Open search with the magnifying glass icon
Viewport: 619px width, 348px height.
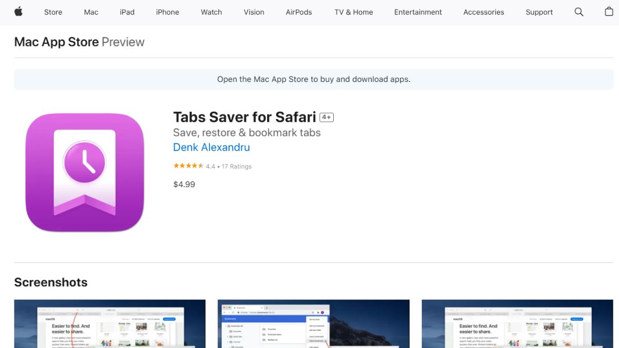(579, 12)
